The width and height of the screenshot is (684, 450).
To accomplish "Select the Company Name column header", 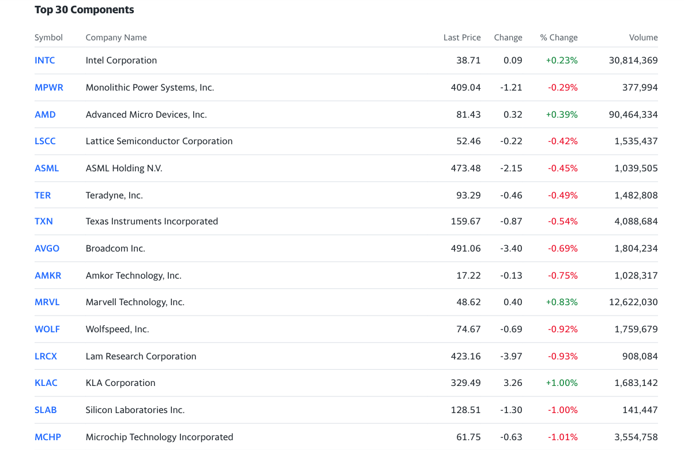I will click(116, 37).
